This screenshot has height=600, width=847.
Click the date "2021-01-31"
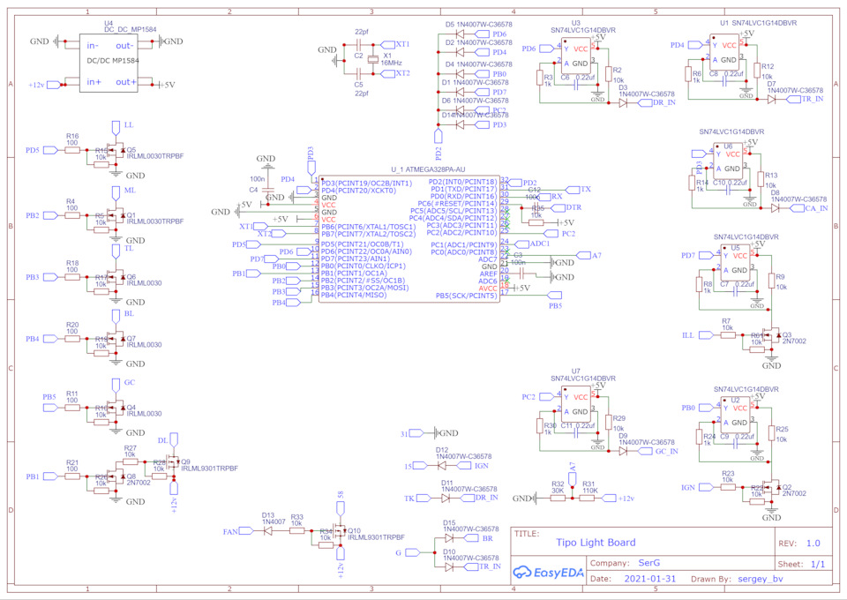tap(650, 579)
